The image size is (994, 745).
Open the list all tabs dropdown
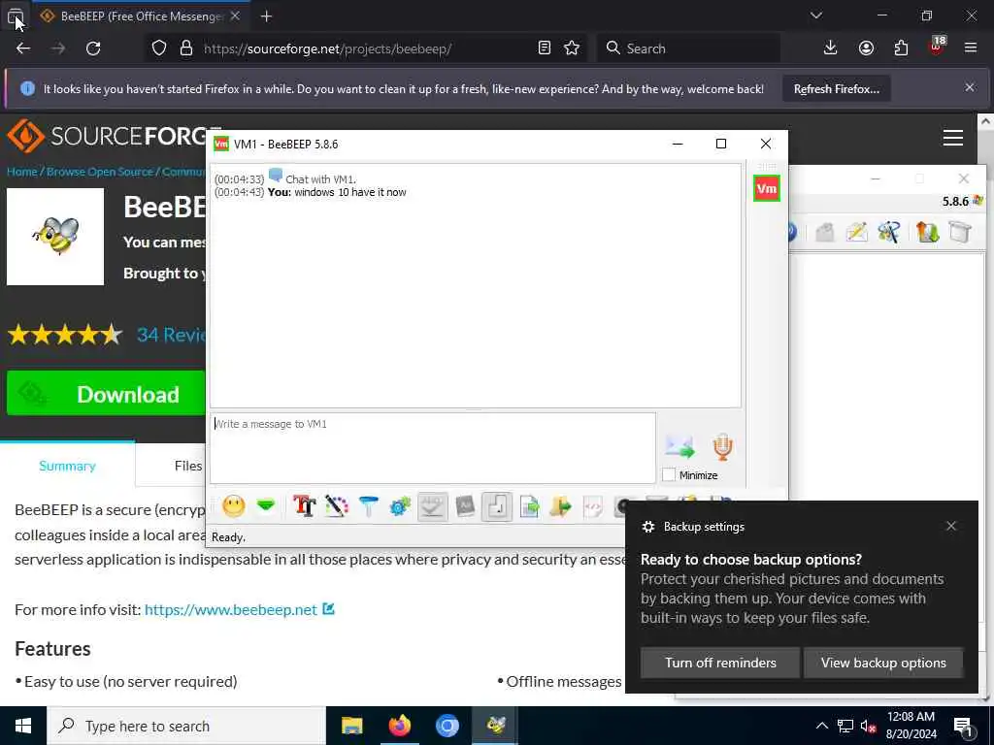click(815, 16)
